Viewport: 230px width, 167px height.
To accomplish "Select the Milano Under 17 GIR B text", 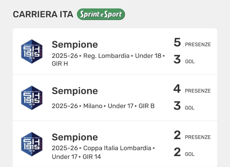I will 103,106.
